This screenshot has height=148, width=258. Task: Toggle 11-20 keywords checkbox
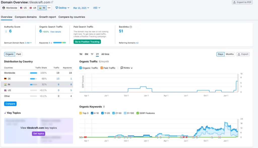[103, 113]
